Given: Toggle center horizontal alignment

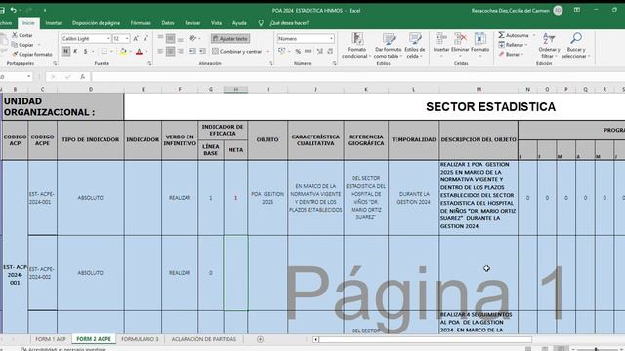Looking at the screenshot, I should click(170, 51).
